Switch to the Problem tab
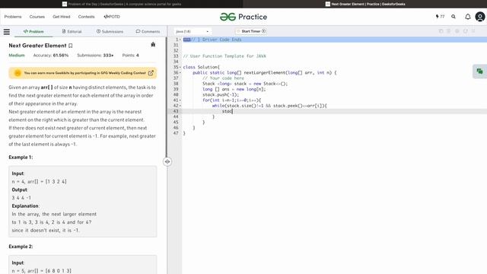Screen dimensions: 487x274 [33, 31]
